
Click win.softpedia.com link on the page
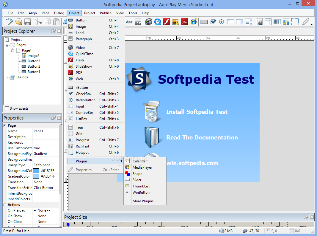(x=192, y=163)
